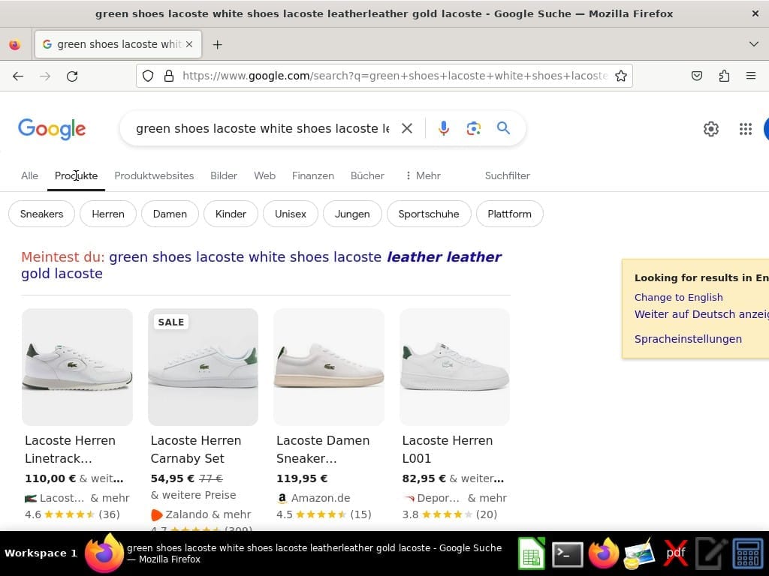Screen dimensions: 769x576
Task: Click Workspace 1 switcher in taskbar
Action: pyautogui.click(x=41, y=553)
